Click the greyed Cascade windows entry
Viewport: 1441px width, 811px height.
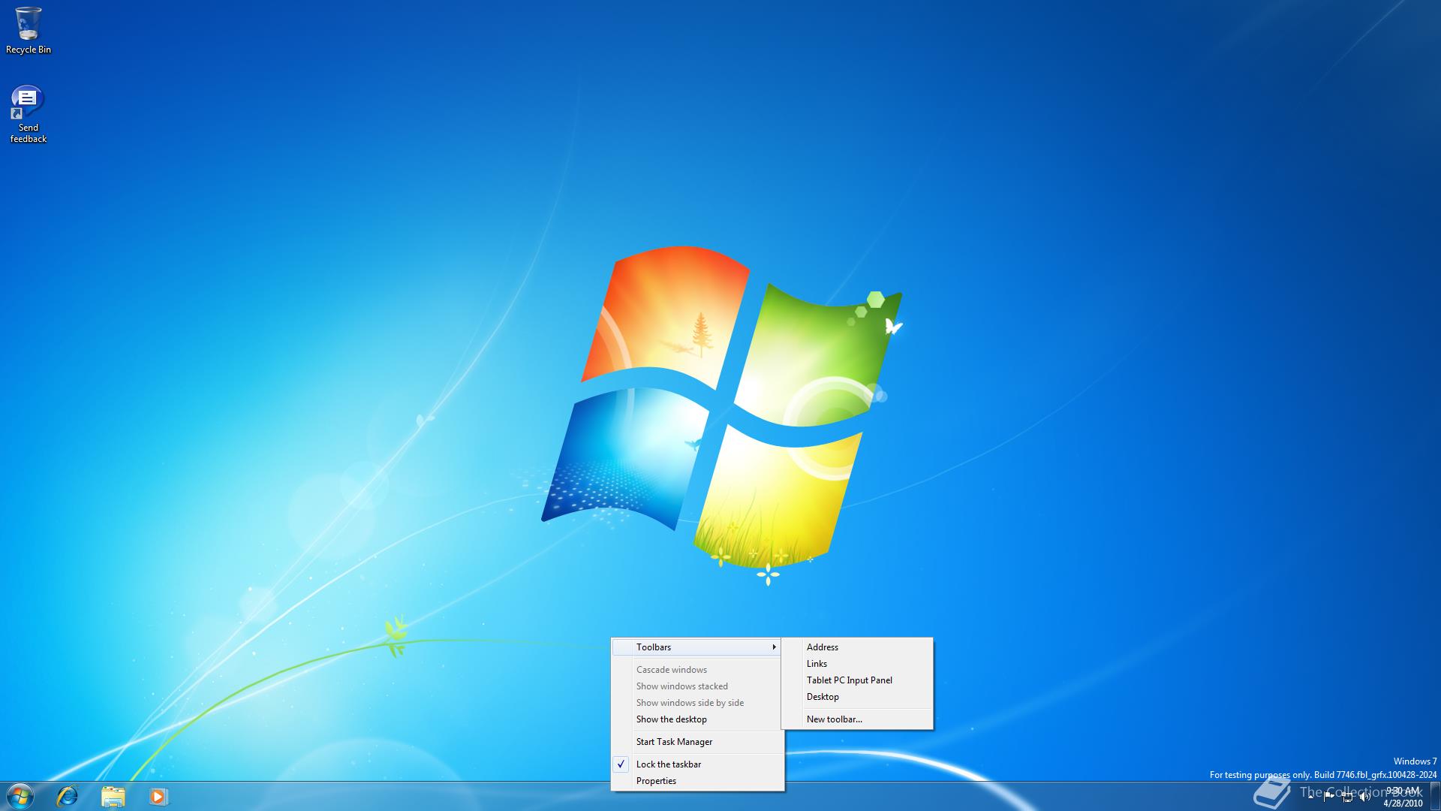coord(698,670)
